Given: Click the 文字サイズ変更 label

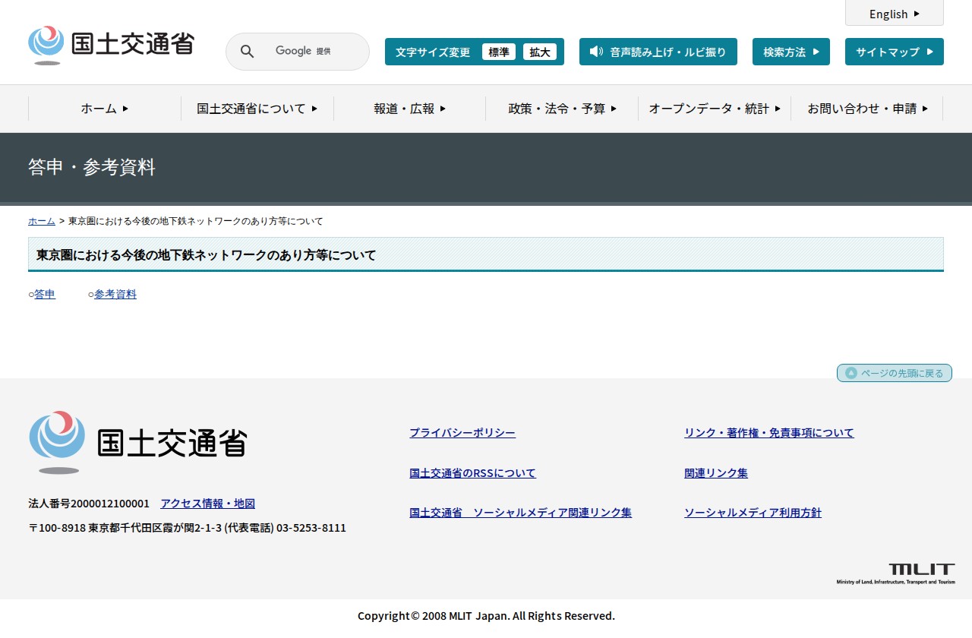Looking at the screenshot, I should (433, 52).
